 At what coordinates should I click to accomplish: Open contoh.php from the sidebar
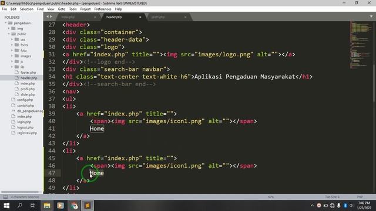coord(25,105)
